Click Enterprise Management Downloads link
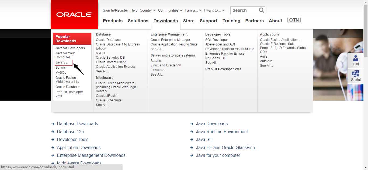 tap(91, 155)
